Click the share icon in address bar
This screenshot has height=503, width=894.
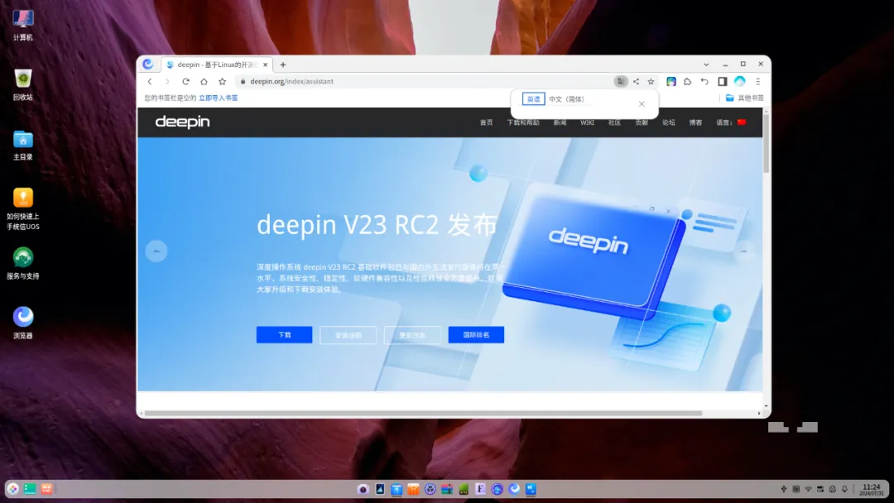coord(636,81)
